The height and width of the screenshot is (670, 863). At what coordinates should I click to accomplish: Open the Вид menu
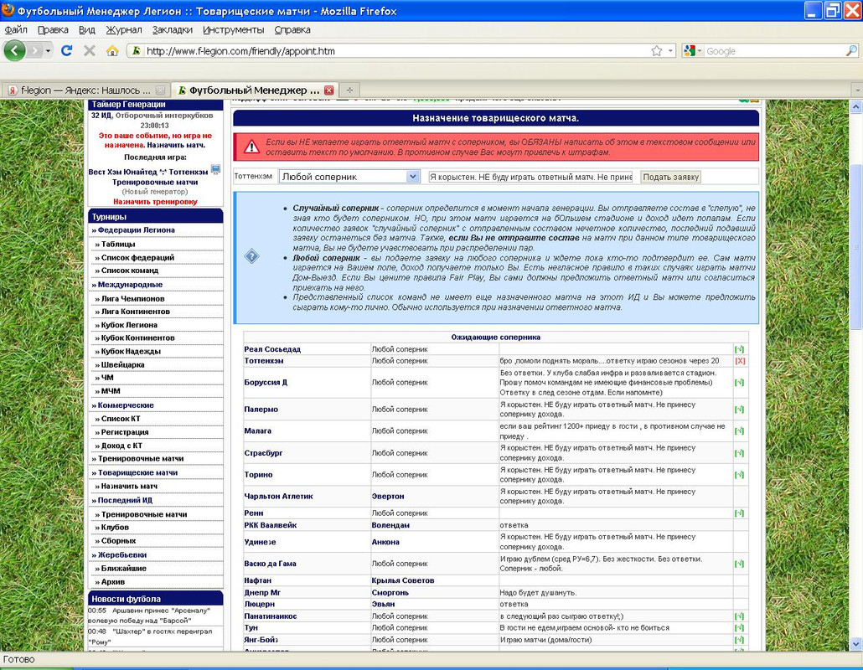coord(87,29)
